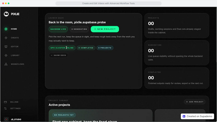Open the Workflows page
This screenshot has width=217, height=122.
click(x=18, y=64)
